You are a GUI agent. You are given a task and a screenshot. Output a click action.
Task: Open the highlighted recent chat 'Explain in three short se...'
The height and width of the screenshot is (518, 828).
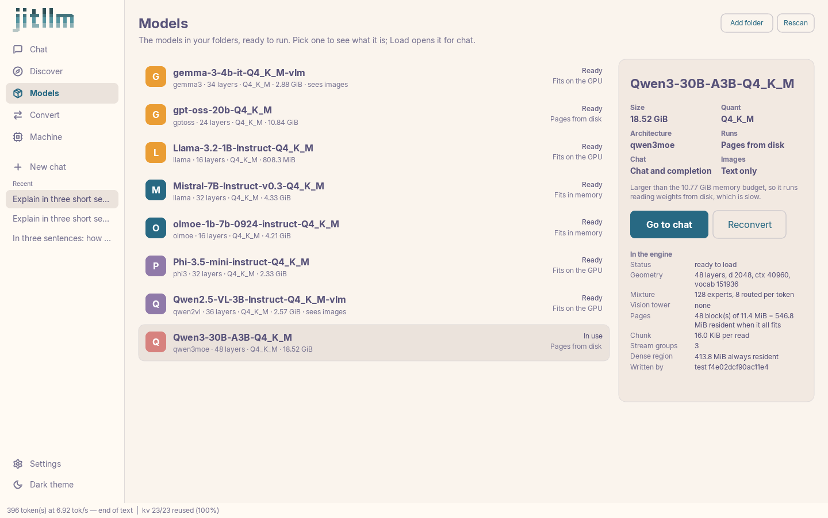tap(62, 199)
